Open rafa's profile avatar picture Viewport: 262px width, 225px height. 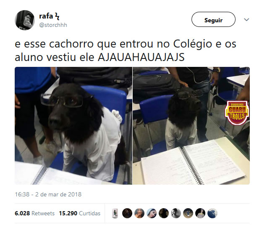(25, 20)
